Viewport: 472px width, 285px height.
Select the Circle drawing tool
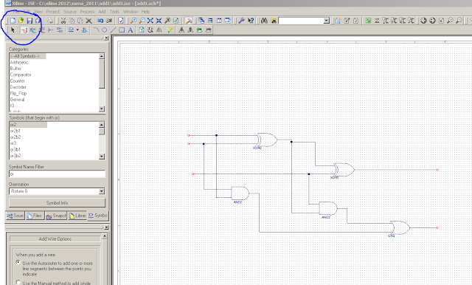(105, 30)
